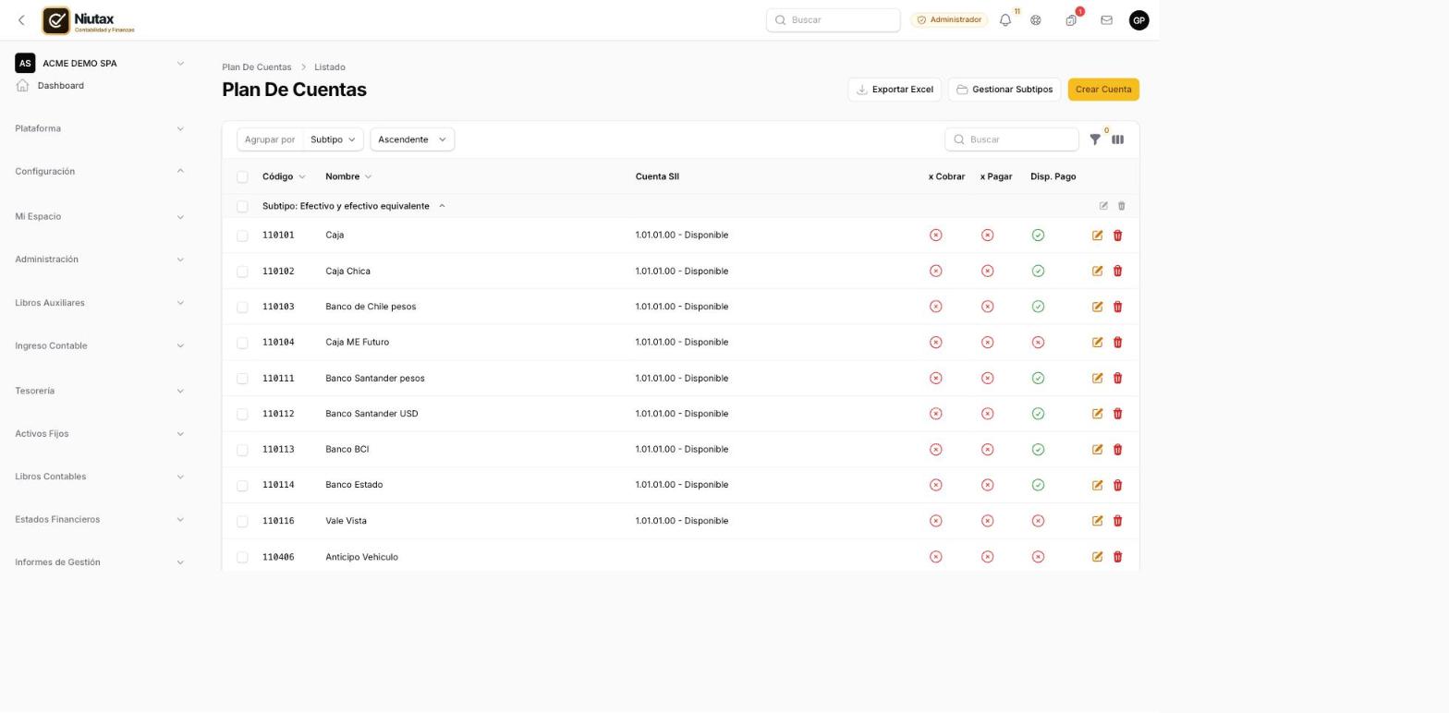Sort by the Código column

coord(284,176)
